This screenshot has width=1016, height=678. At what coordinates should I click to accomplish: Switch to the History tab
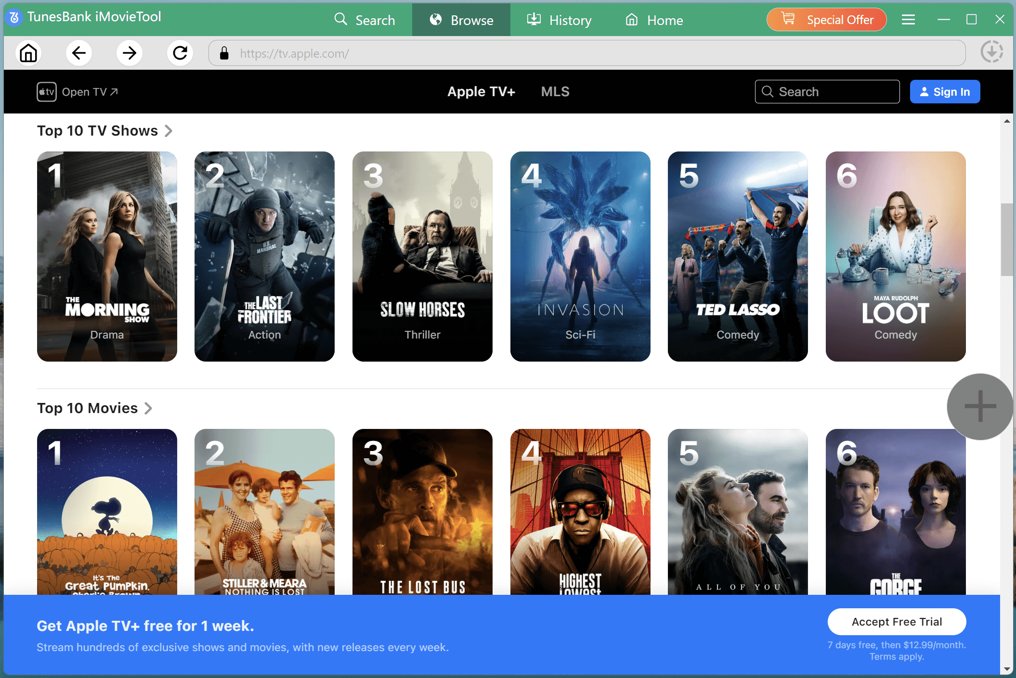pos(559,20)
